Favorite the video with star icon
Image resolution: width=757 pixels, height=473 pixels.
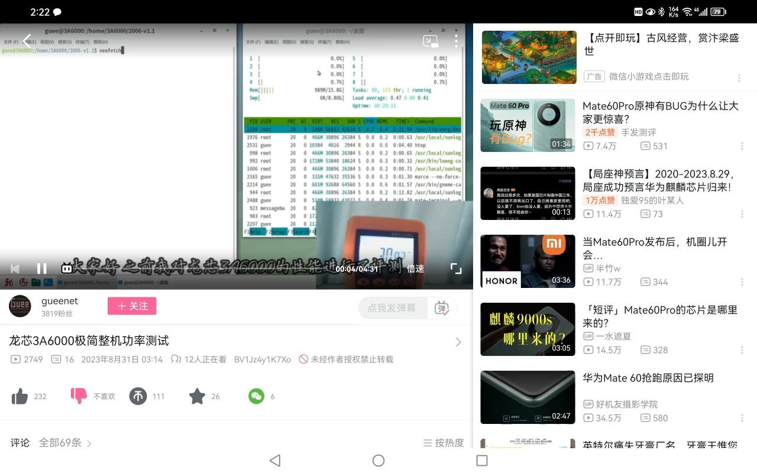[x=197, y=396]
